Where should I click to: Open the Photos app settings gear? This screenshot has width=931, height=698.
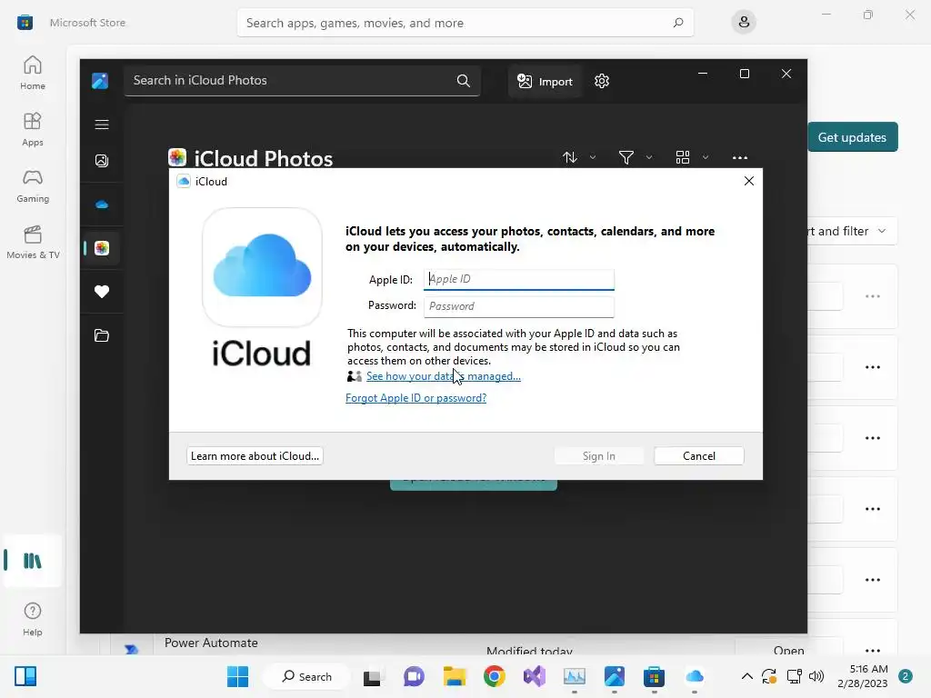click(x=602, y=81)
